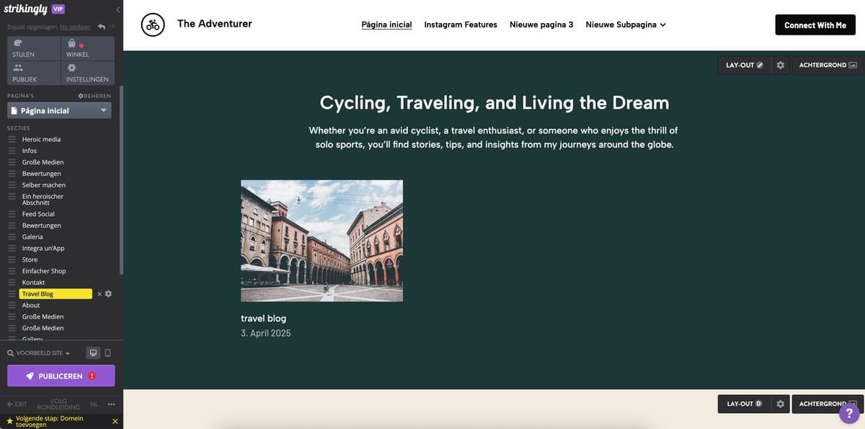
Task: Delete the Travel Blog section with X
Action: [x=99, y=294]
